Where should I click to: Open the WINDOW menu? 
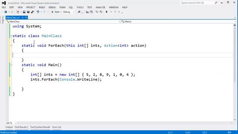click(114, 7)
